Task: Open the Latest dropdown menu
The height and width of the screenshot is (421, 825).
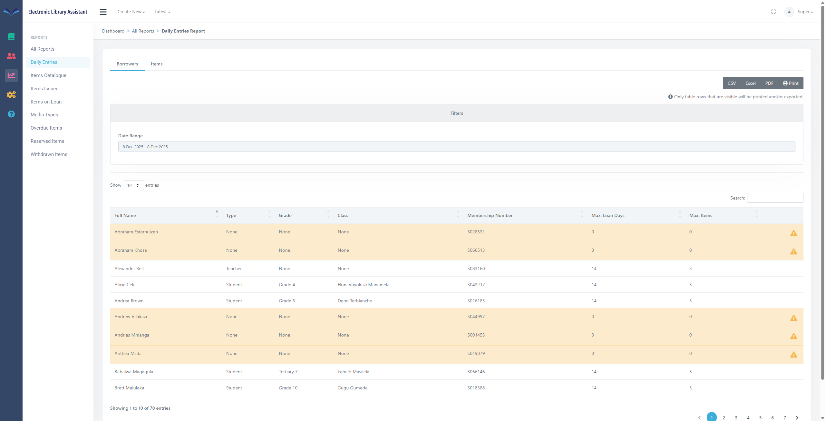Action: 162,12
